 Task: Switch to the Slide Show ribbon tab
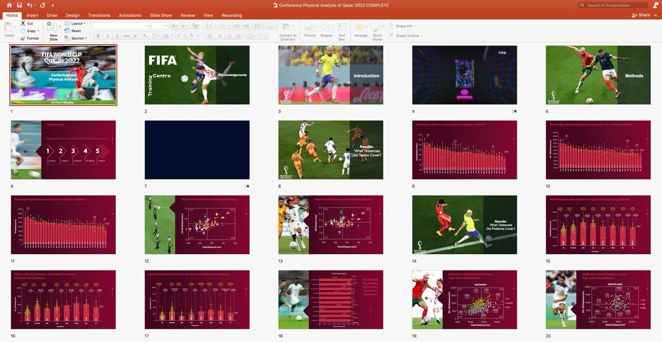click(161, 15)
